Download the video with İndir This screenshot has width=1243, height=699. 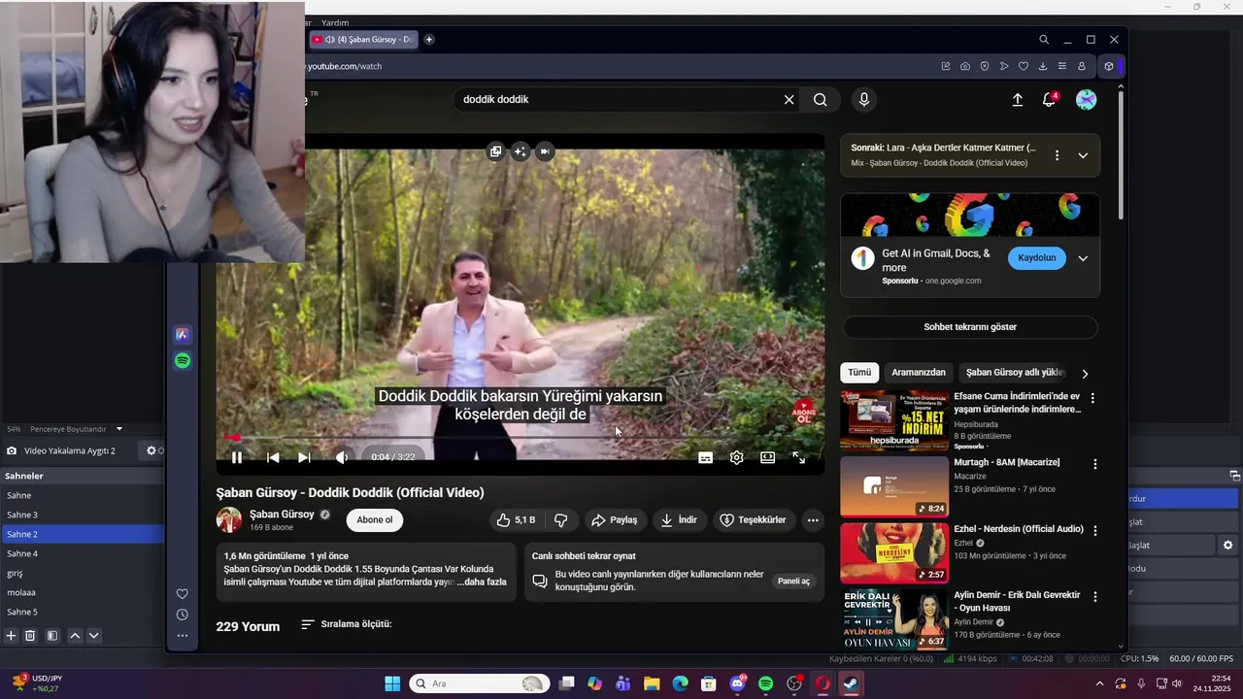click(x=679, y=520)
